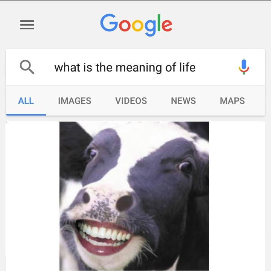Open the VIDEOS tab
Screen dimensions: 271x271
coord(131,101)
